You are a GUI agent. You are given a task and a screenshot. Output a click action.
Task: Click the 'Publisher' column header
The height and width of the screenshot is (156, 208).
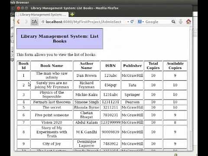(132, 66)
